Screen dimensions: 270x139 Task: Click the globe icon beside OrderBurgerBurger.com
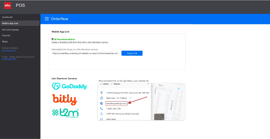[x=102, y=103]
